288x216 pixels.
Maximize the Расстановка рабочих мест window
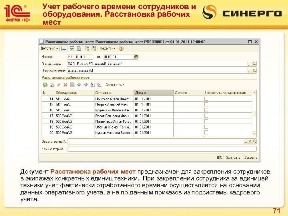(x=250, y=42)
